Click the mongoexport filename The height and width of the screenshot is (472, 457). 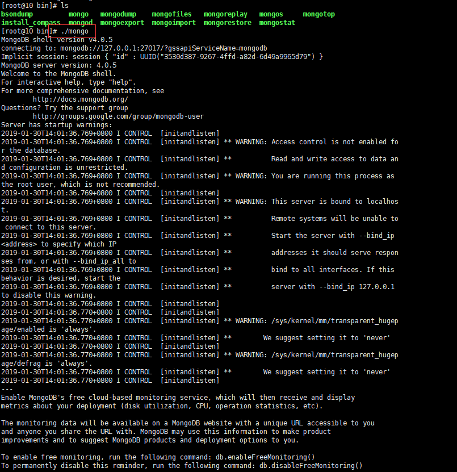(x=122, y=23)
